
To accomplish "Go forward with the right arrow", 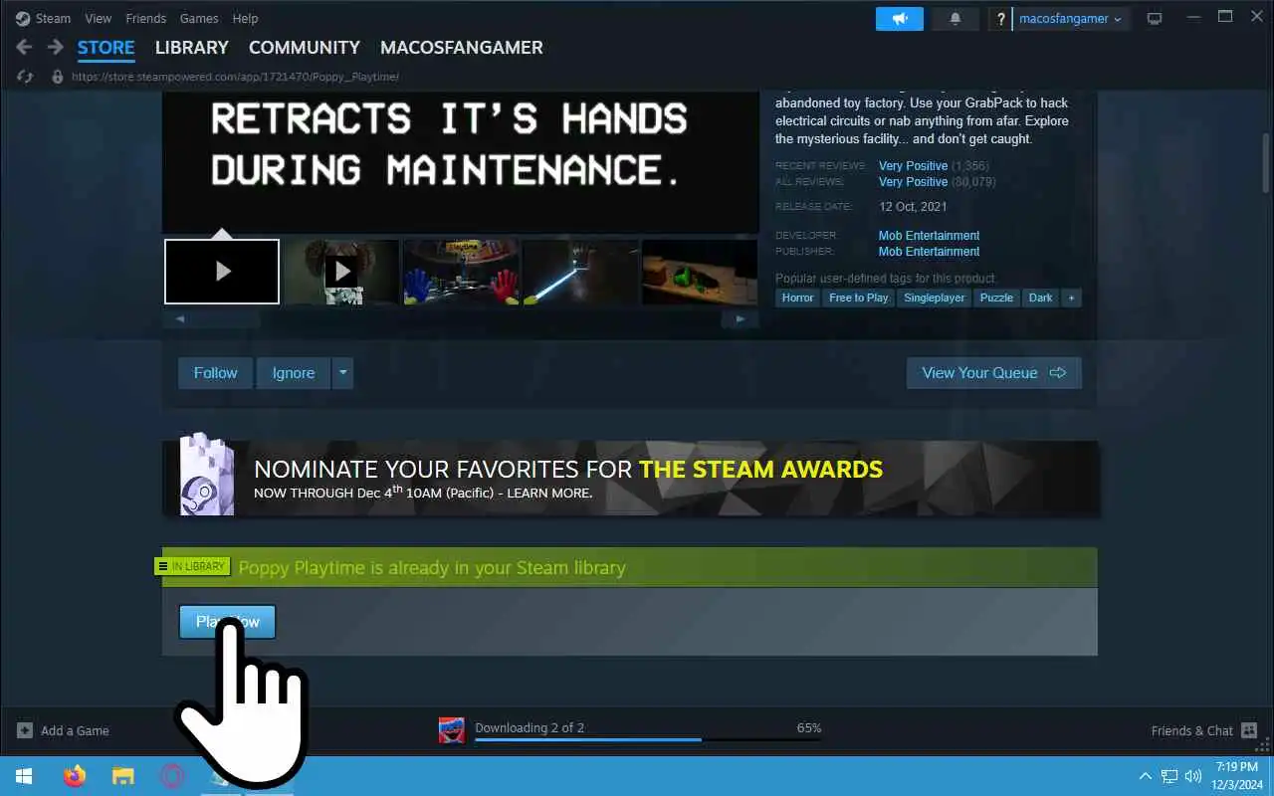I will (56, 47).
